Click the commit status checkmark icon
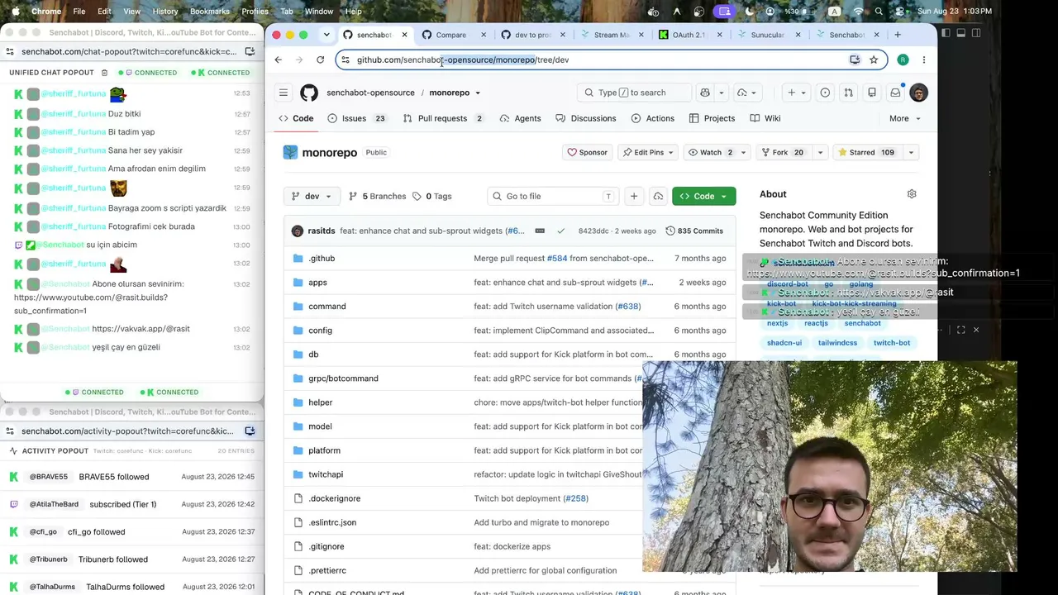 tap(560, 231)
